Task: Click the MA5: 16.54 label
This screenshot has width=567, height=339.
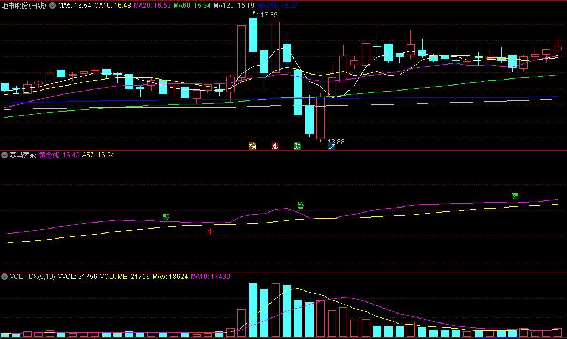Action: click(x=75, y=6)
